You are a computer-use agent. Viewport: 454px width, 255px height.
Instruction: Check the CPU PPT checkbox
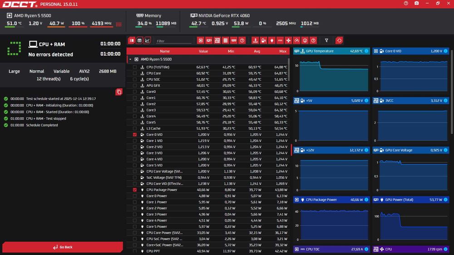tap(135, 251)
